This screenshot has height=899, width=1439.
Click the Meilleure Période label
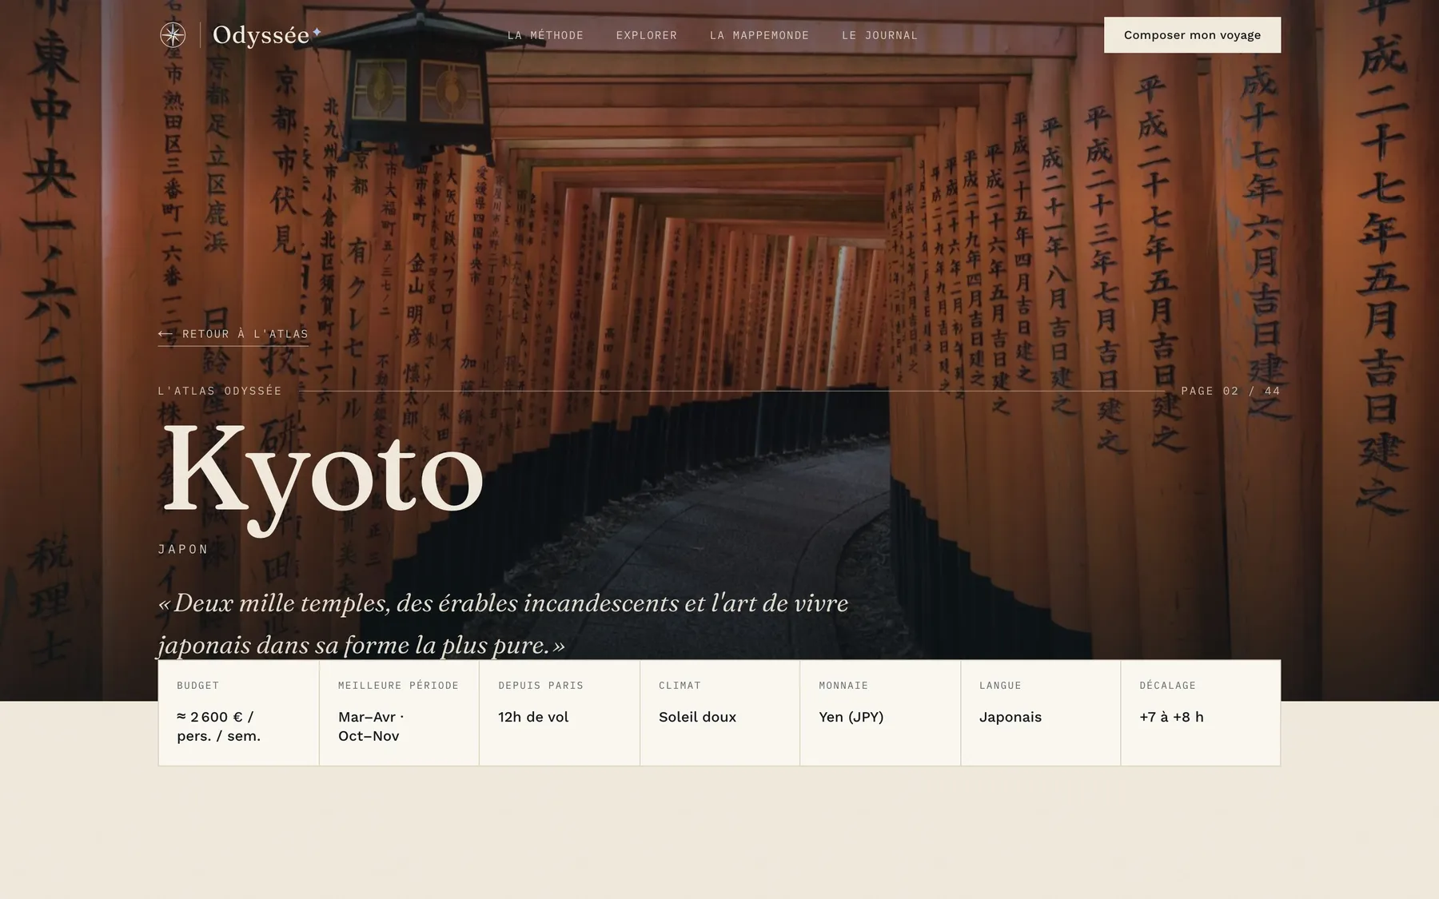click(x=398, y=686)
